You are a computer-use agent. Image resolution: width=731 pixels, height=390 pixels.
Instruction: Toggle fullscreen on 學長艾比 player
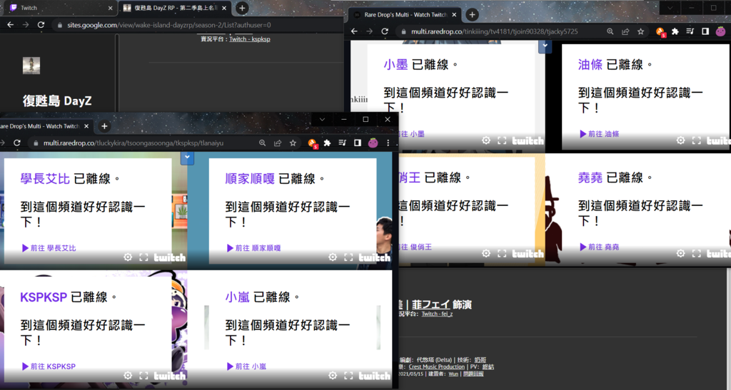click(143, 257)
